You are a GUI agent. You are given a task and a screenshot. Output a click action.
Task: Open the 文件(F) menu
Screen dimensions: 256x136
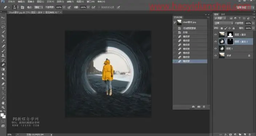click(x=11, y=1)
